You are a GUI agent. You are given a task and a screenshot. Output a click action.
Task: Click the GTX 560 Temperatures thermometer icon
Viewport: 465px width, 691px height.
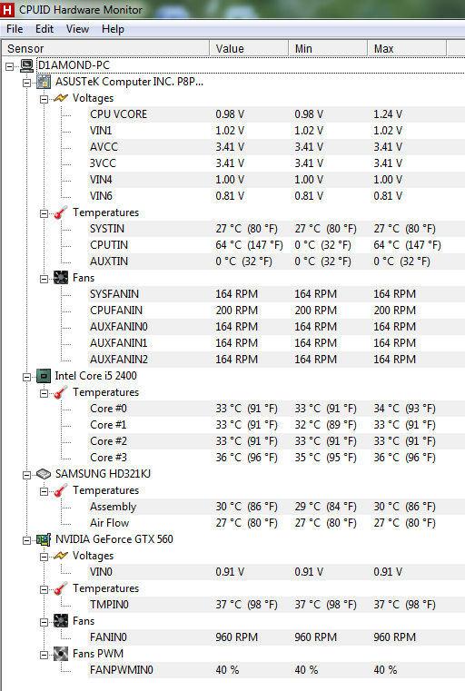click(60, 588)
